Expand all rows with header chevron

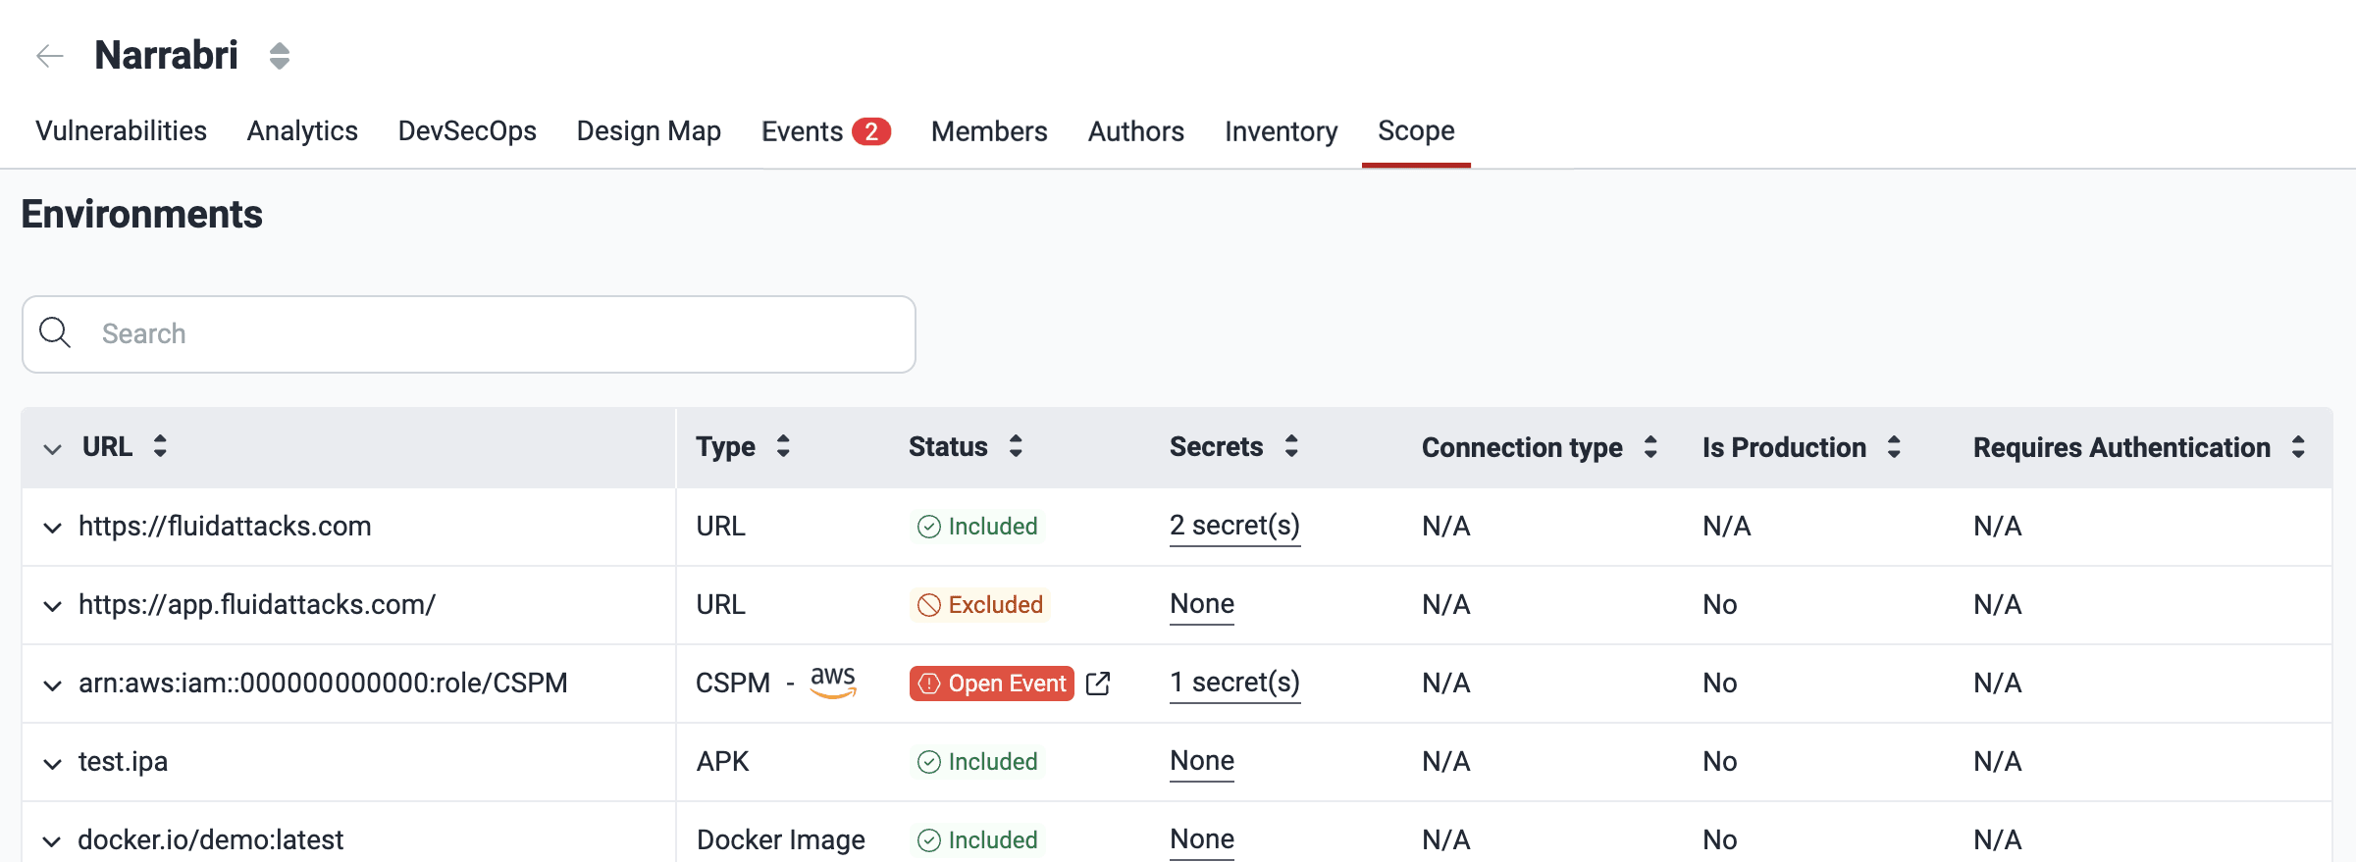(x=52, y=449)
